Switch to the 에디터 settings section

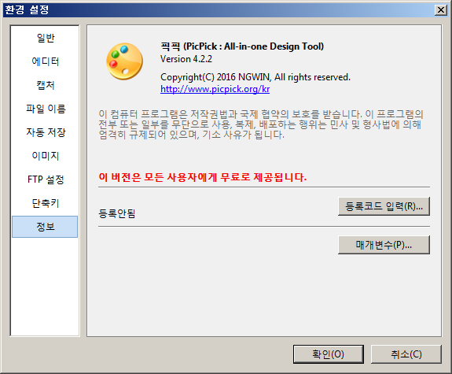point(46,61)
